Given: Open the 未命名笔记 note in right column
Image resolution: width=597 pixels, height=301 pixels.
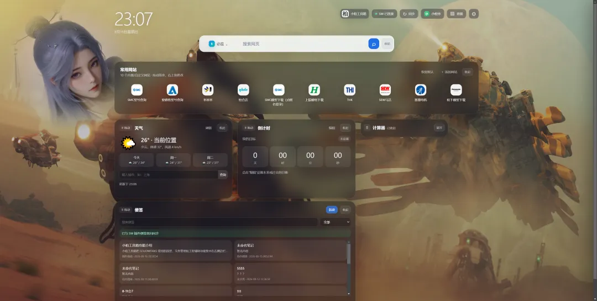Looking at the screenshot, I should [290, 250].
